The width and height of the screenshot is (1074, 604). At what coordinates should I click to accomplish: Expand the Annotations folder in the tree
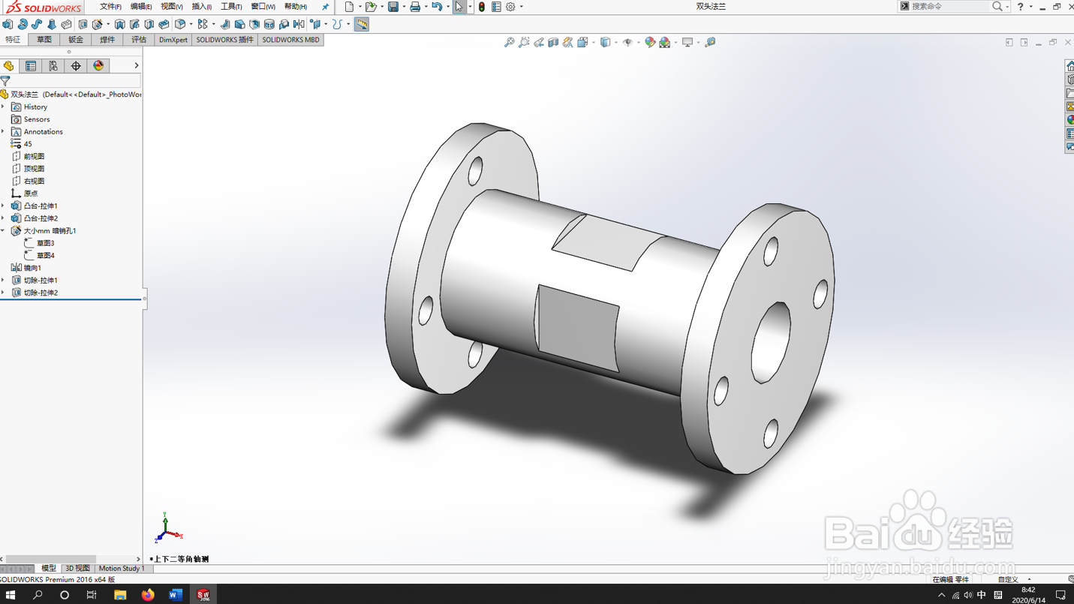coord(3,132)
